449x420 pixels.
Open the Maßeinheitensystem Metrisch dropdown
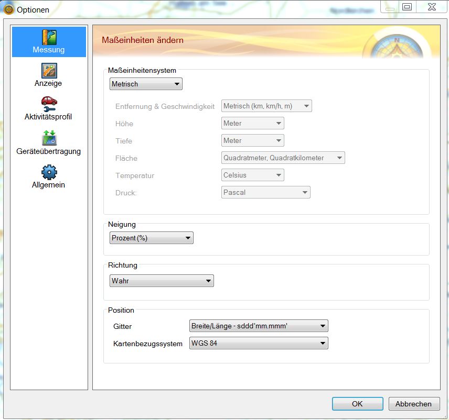click(x=146, y=84)
